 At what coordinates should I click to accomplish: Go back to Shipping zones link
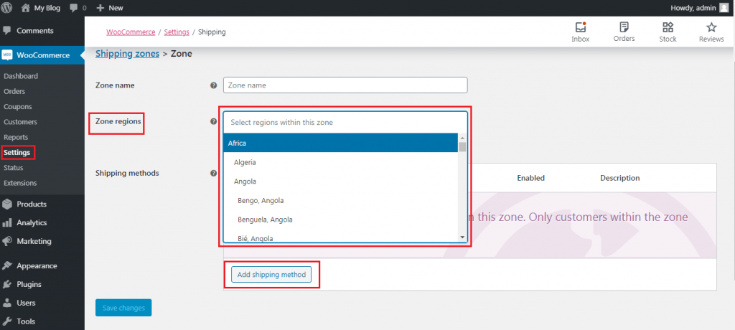click(128, 54)
